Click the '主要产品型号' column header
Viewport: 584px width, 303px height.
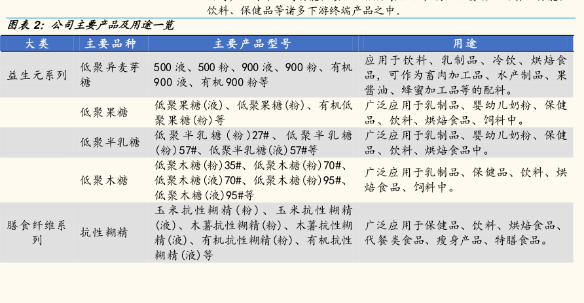[x=252, y=43]
